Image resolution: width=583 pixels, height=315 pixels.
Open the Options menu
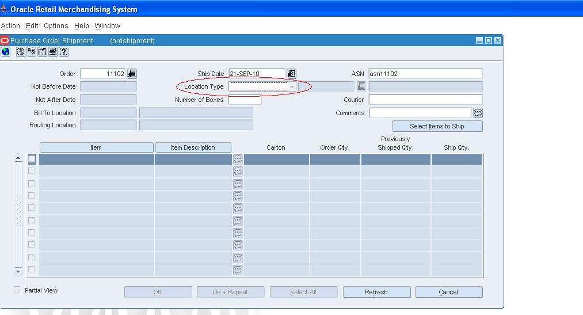click(56, 26)
